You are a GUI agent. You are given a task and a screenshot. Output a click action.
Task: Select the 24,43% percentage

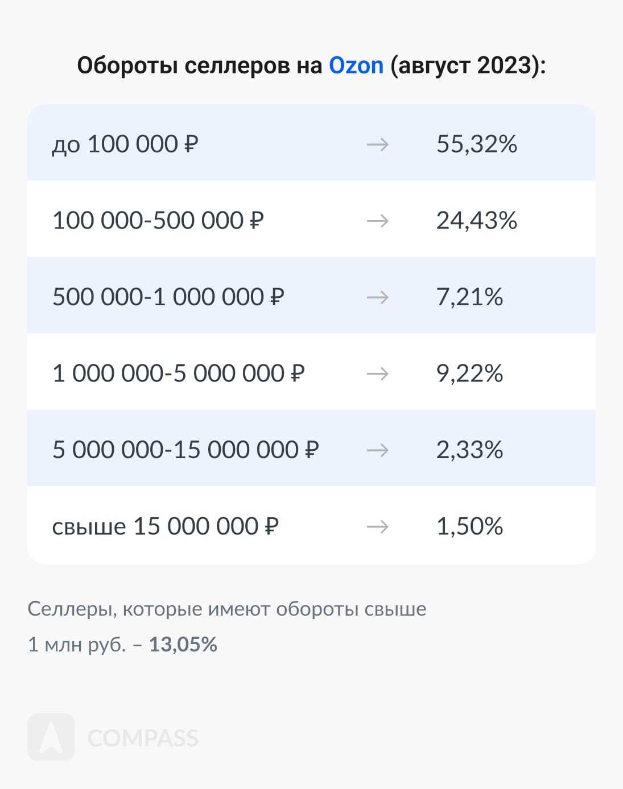pos(477,221)
